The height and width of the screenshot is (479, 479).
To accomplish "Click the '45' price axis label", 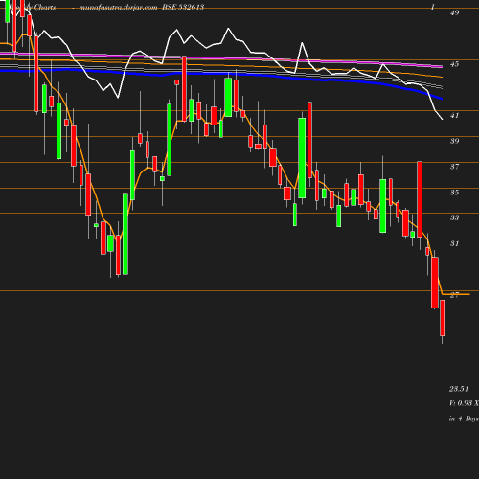I will pyautogui.click(x=454, y=64).
